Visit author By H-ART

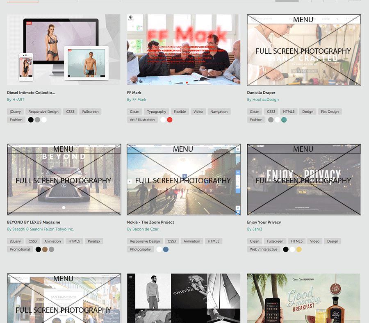[x=16, y=100]
